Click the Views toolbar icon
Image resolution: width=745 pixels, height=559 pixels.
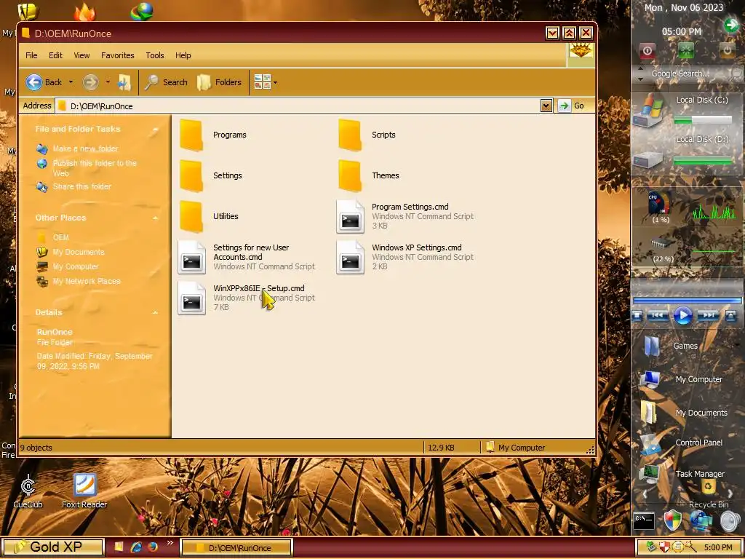[x=262, y=82]
